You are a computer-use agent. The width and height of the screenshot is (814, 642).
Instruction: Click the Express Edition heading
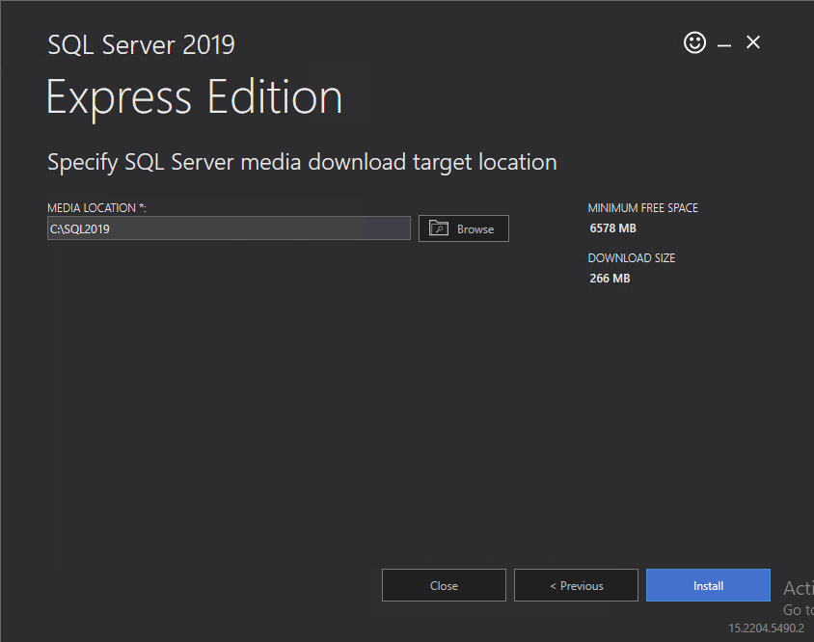tap(194, 98)
